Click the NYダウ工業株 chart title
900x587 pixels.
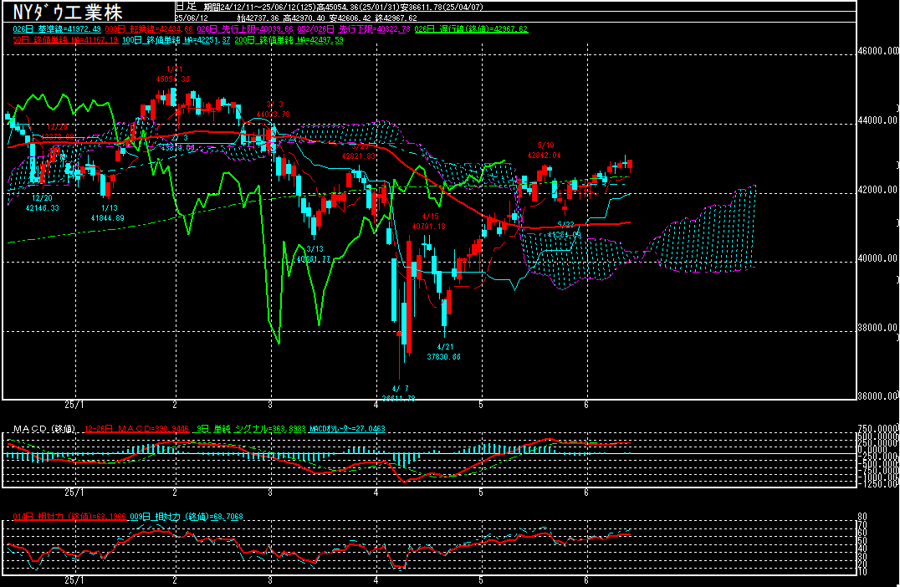pos(68,12)
